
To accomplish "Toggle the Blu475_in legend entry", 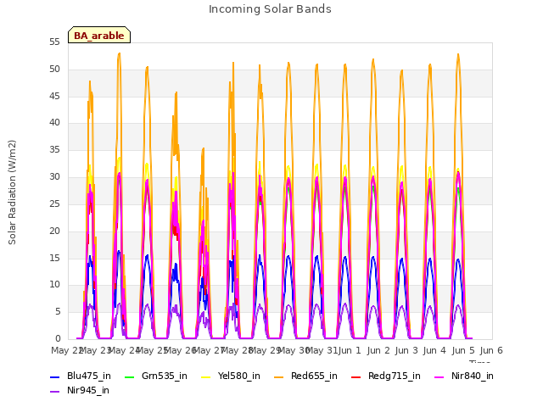I will tap(81, 376).
